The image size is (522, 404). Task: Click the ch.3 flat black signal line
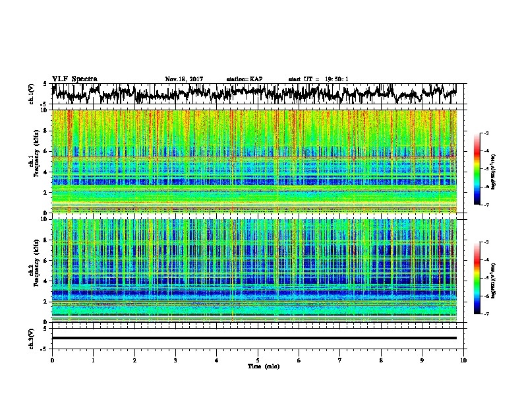click(254, 338)
